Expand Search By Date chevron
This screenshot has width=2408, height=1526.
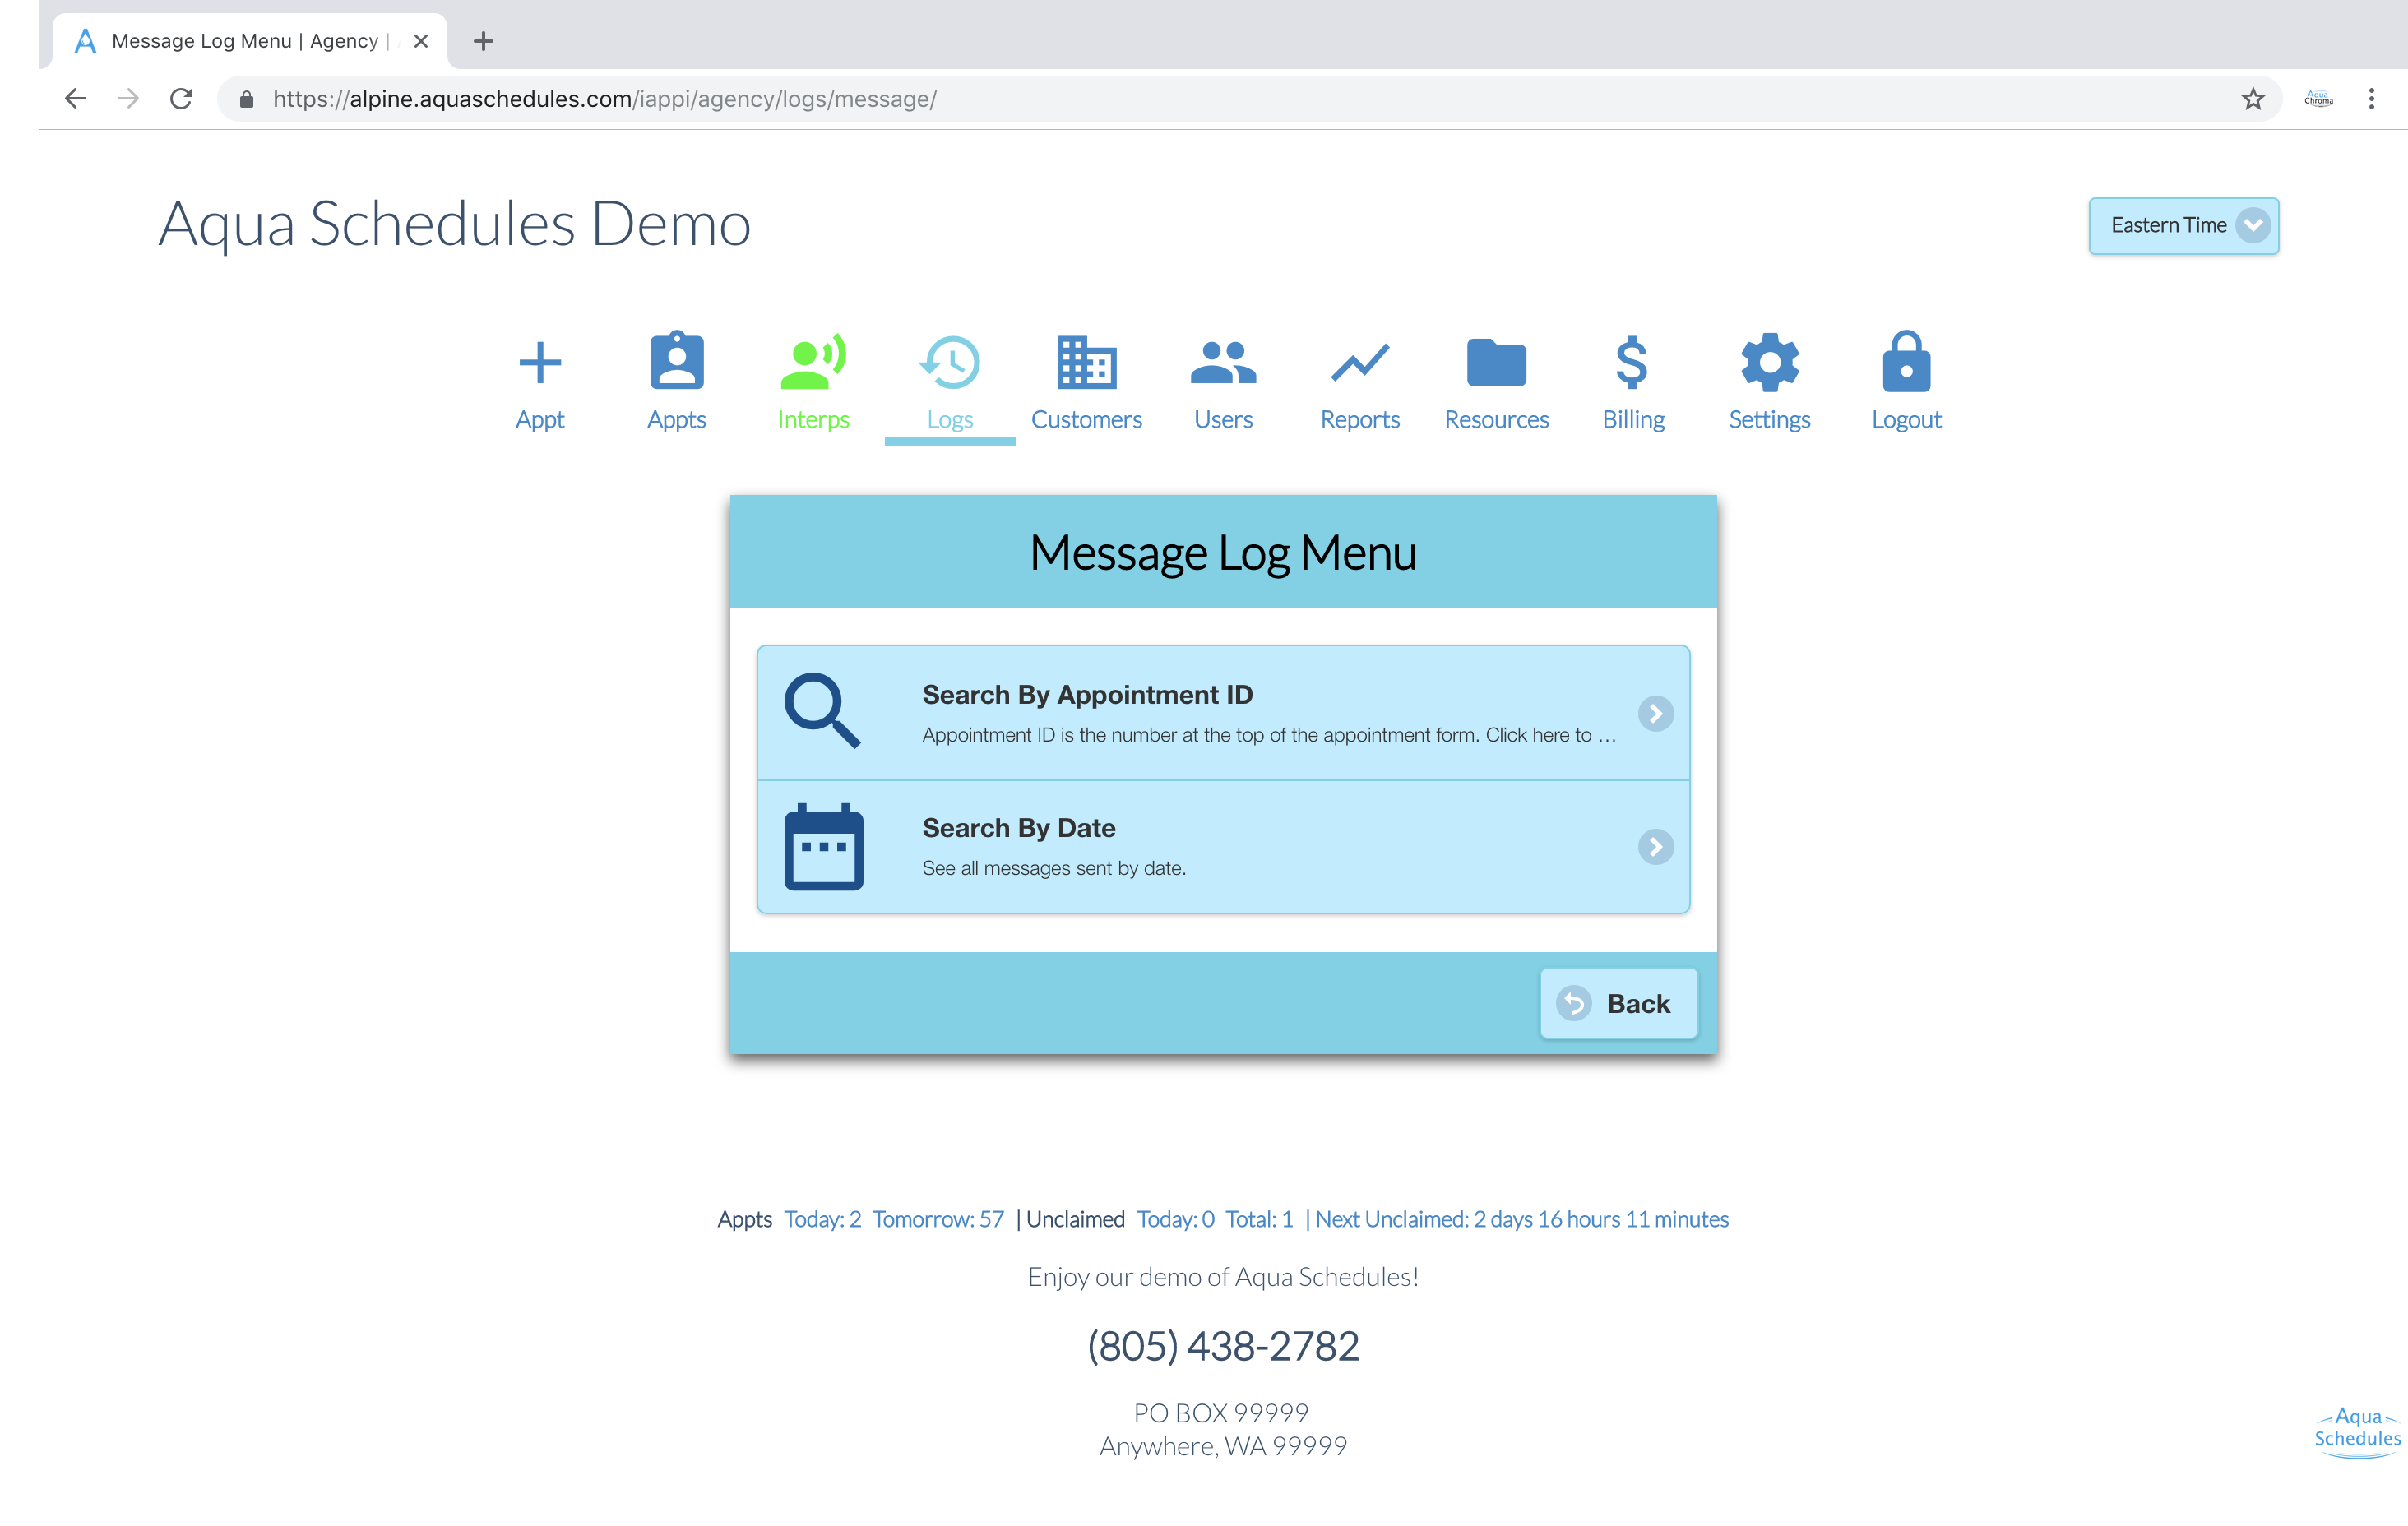tap(1655, 847)
